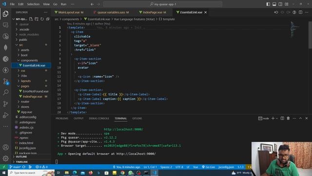Go back with navigation arrow
Image resolution: width=312 pixels, height=176 pixels.
tap(92, 4)
